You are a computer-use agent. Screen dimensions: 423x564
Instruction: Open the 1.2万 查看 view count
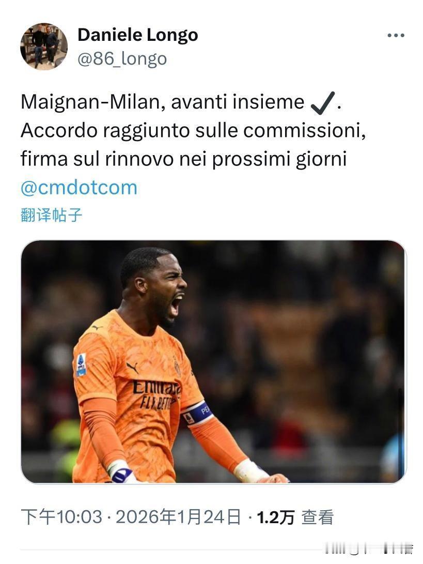pos(295,517)
